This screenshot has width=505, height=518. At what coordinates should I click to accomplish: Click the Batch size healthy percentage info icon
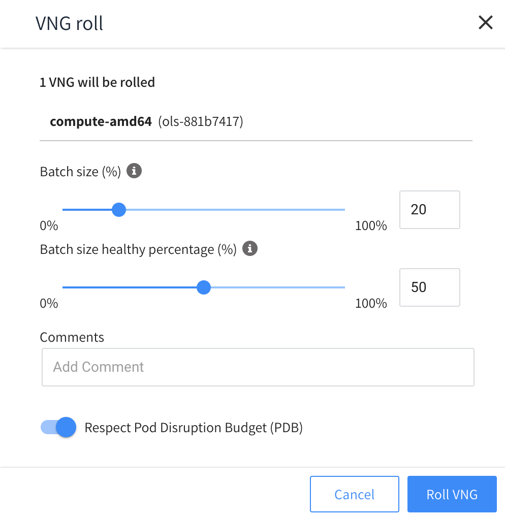pos(250,249)
